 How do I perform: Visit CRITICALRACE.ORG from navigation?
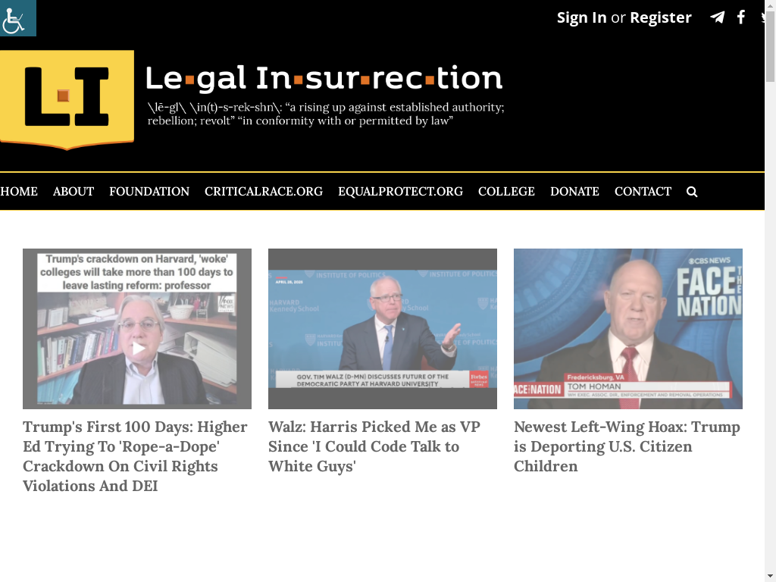pyautogui.click(x=263, y=192)
